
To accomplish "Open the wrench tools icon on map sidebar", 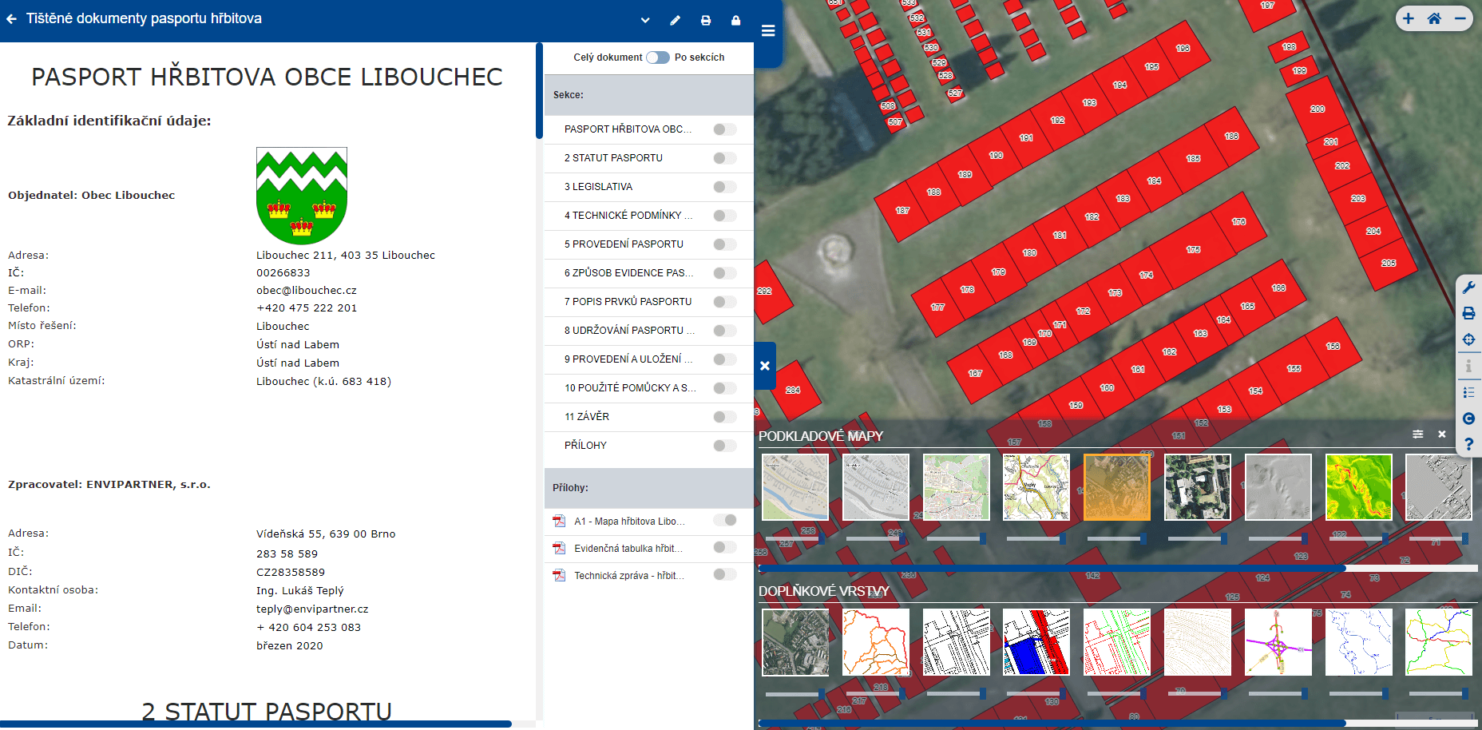I will coord(1468,288).
